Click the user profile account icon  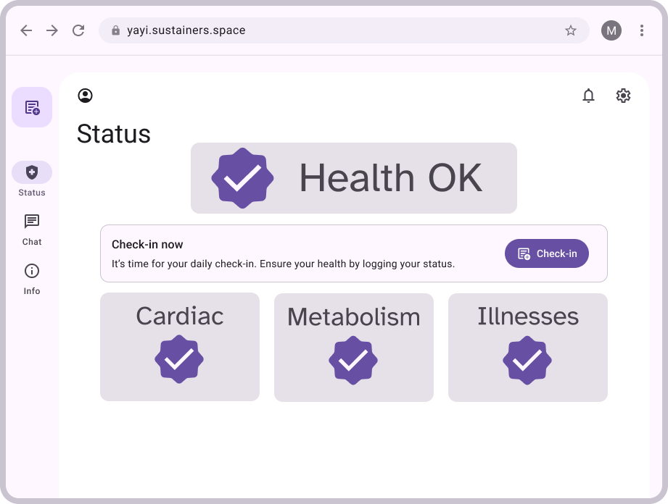coord(86,96)
